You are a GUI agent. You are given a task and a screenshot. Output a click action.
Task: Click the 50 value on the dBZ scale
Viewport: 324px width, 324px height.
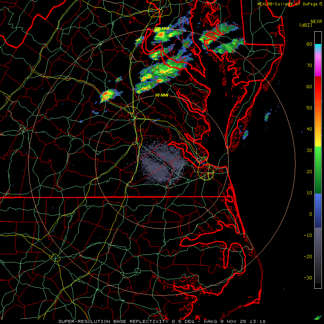tap(309, 108)
